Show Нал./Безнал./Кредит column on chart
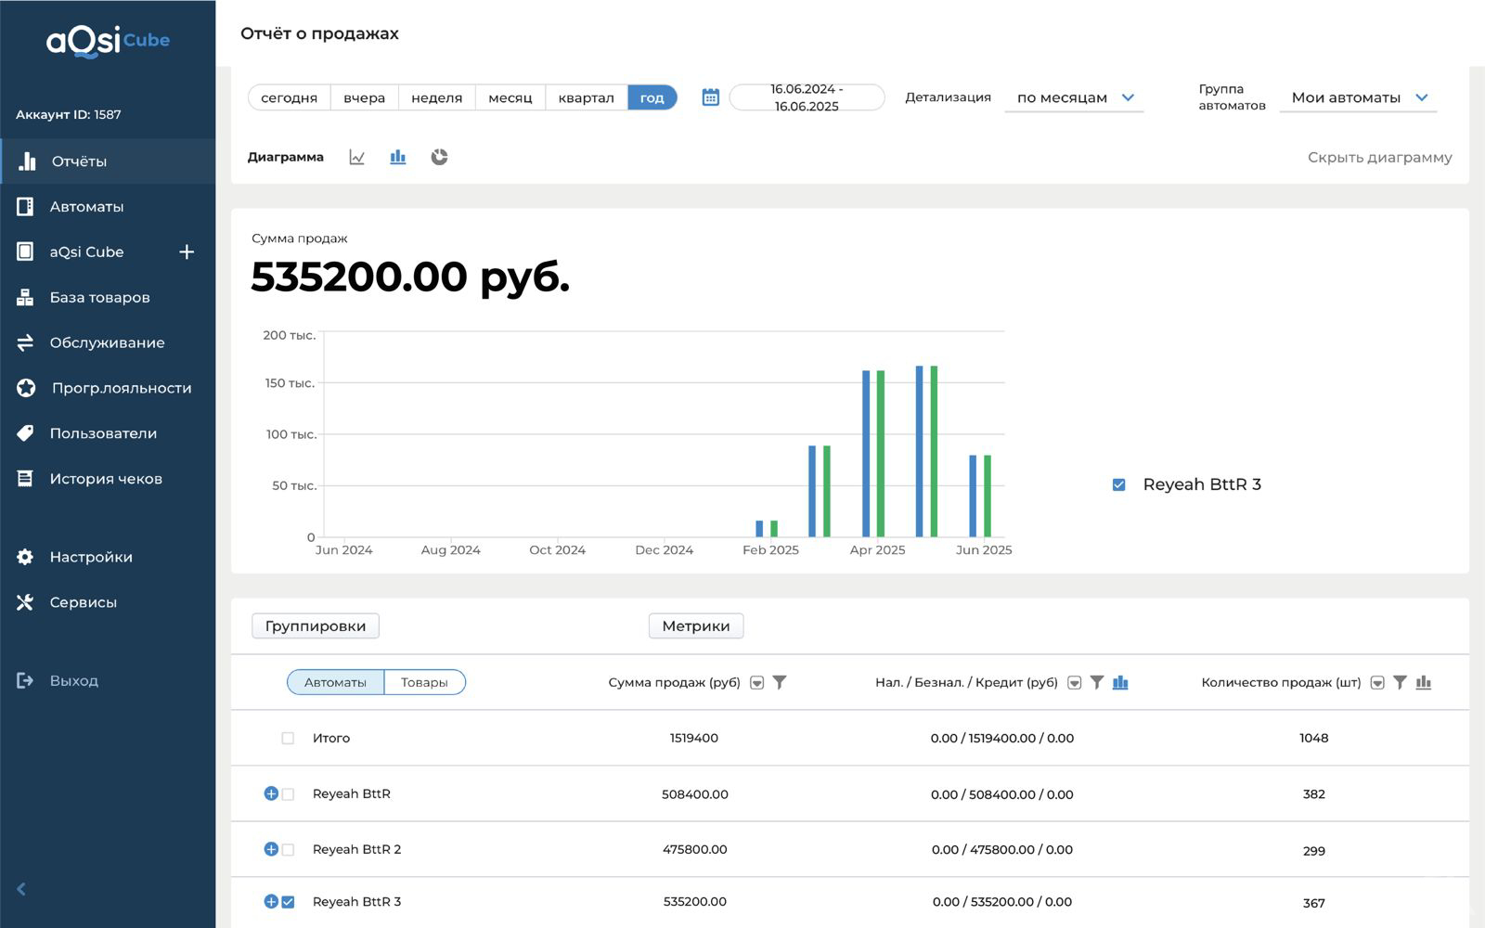The width and height of the screenshot is (1485, 928). pyautogui.click(x=1120, y=682)
